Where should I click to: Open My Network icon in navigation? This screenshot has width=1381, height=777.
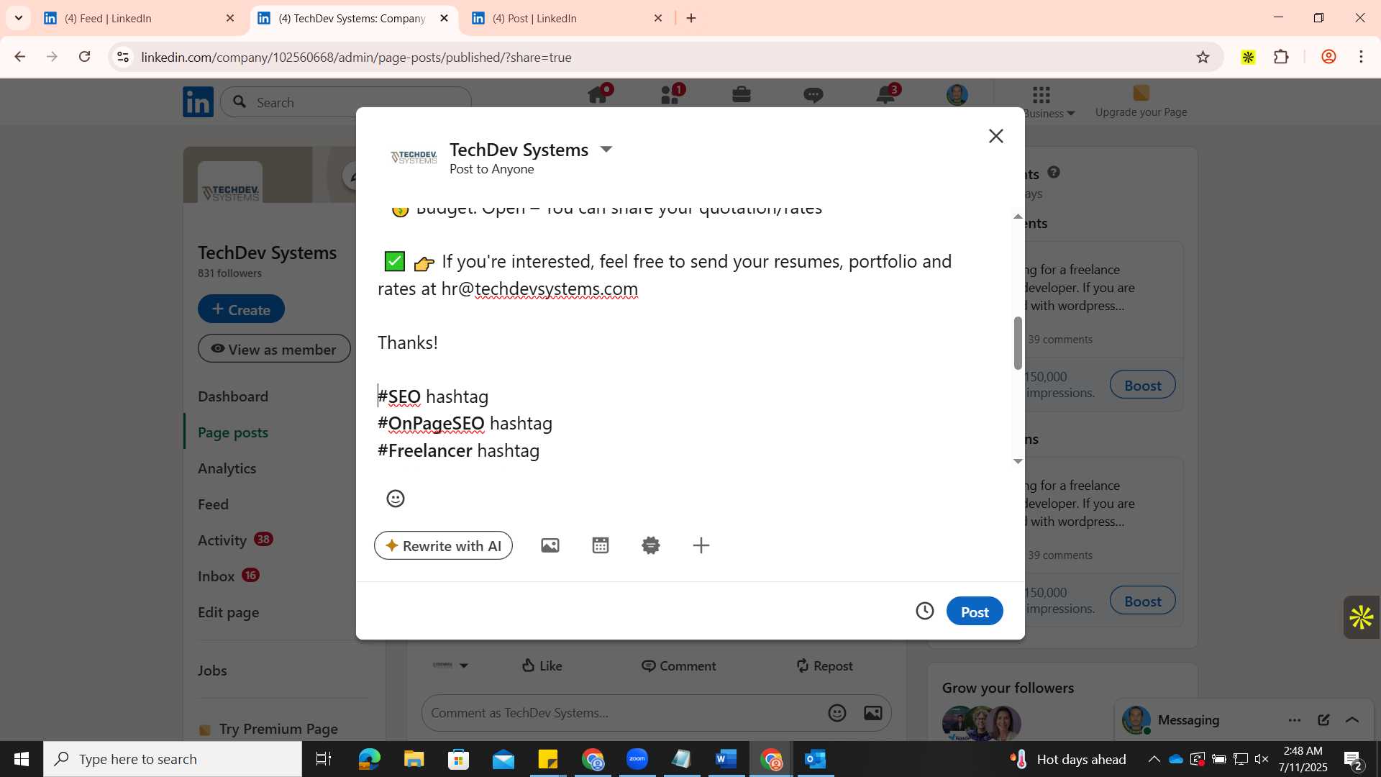point(670,95)
